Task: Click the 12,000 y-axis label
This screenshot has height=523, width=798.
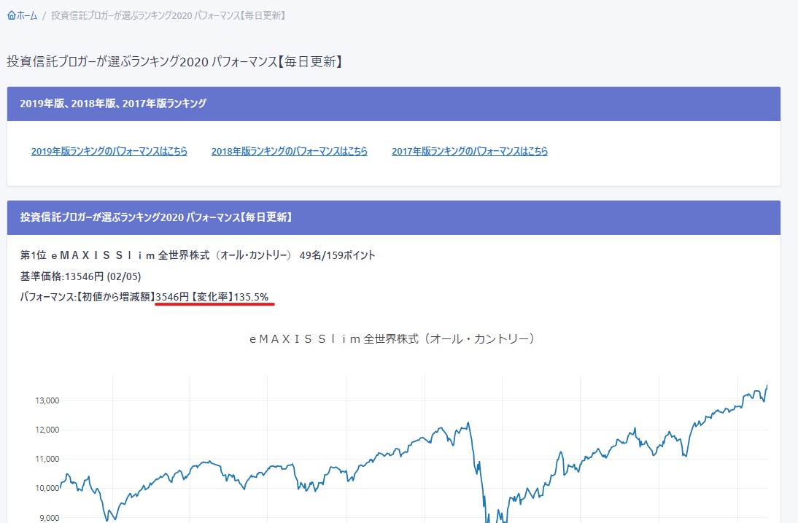Action: pyautogui.click(x=46, y=430)
